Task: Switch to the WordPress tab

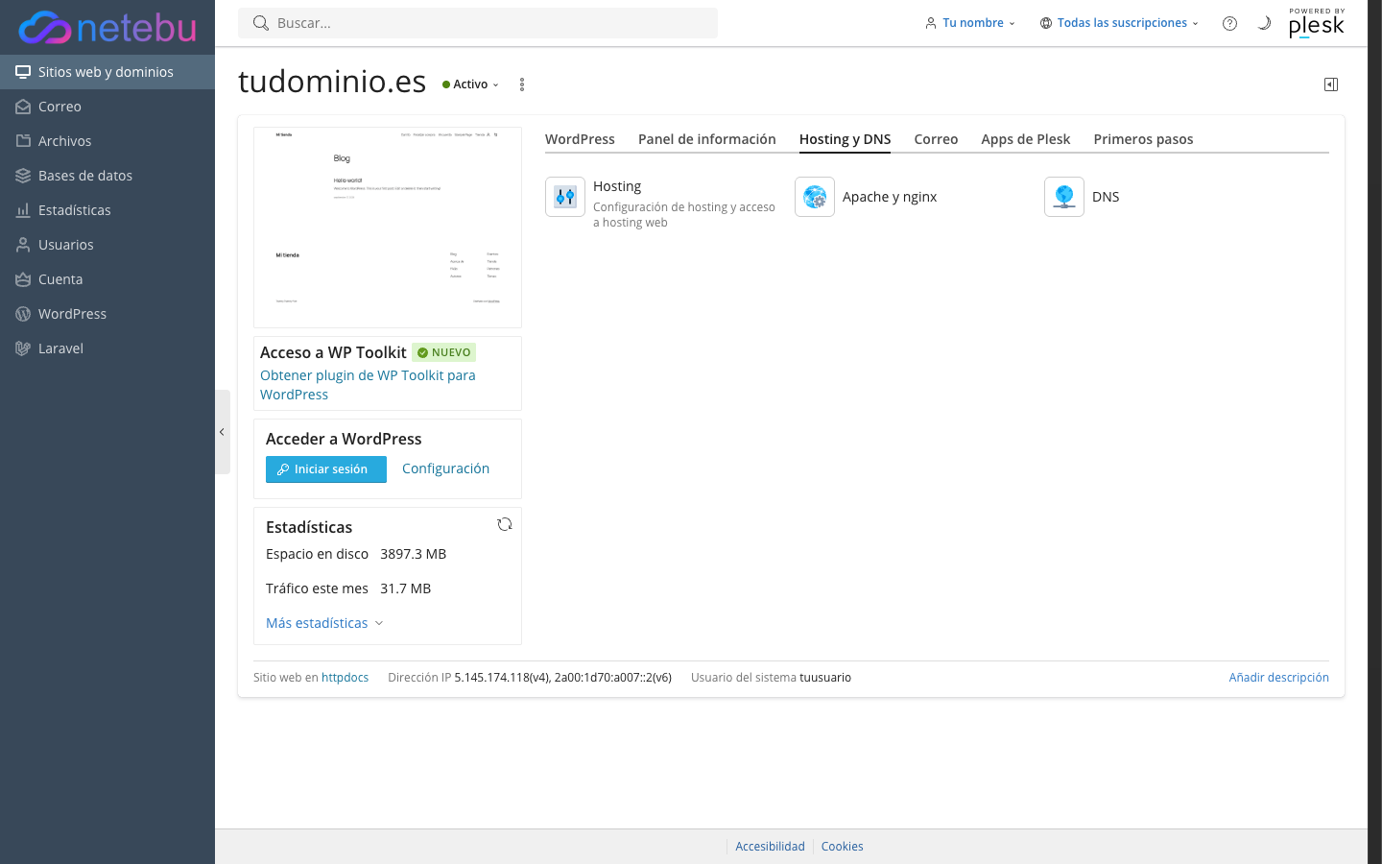Action: pyautogui.click(x=580, y=139)
